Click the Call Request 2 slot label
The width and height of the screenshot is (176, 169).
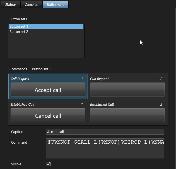pos(100,79)
